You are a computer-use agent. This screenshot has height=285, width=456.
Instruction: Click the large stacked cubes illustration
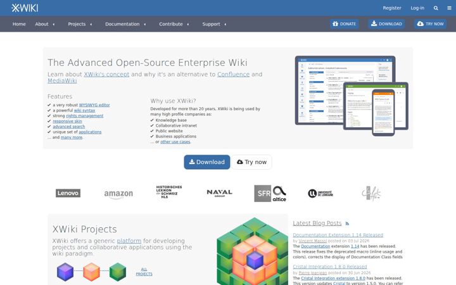click(x=252, y=251)
